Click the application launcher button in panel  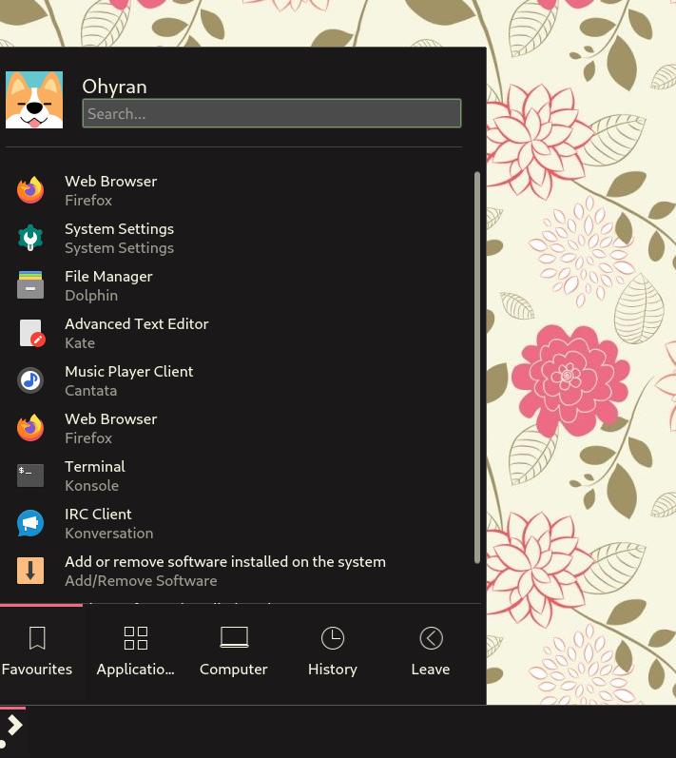coord(12,729)
